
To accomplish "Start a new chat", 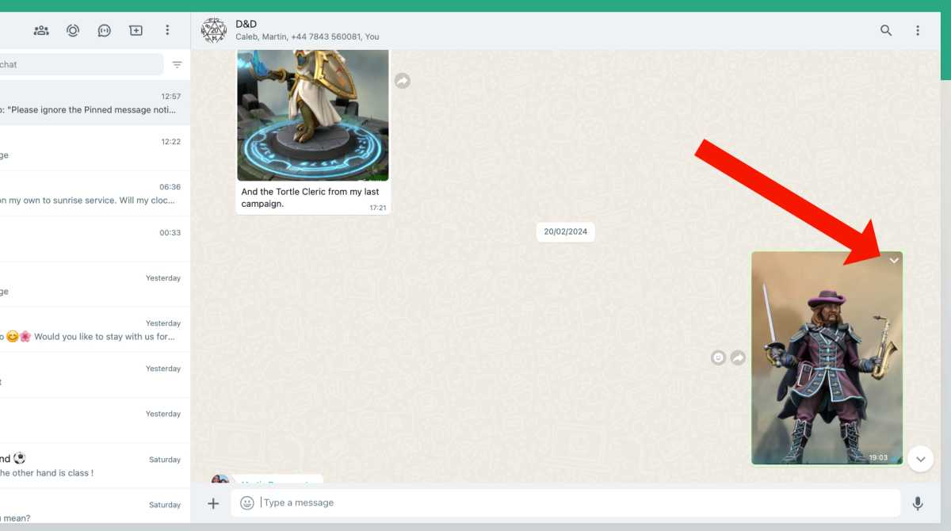I will [x=136, y=30].
